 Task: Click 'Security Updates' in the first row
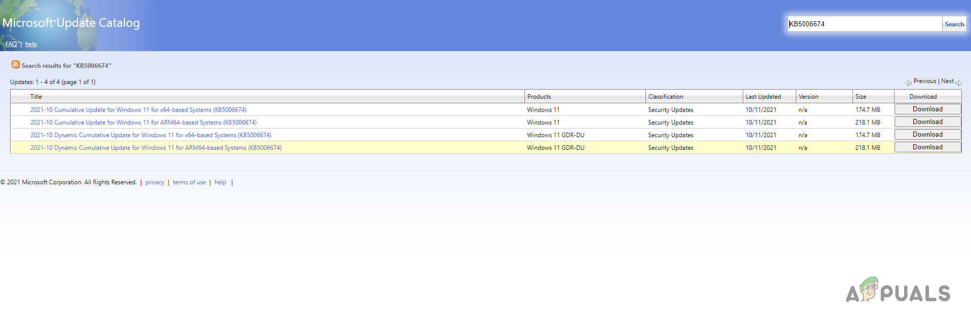click(671, 110)
